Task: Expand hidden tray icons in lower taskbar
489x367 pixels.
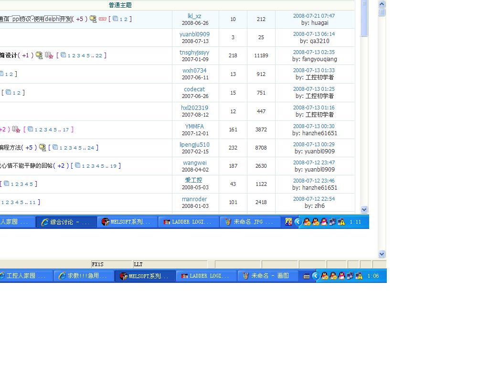Action: [x=316, y=276]
